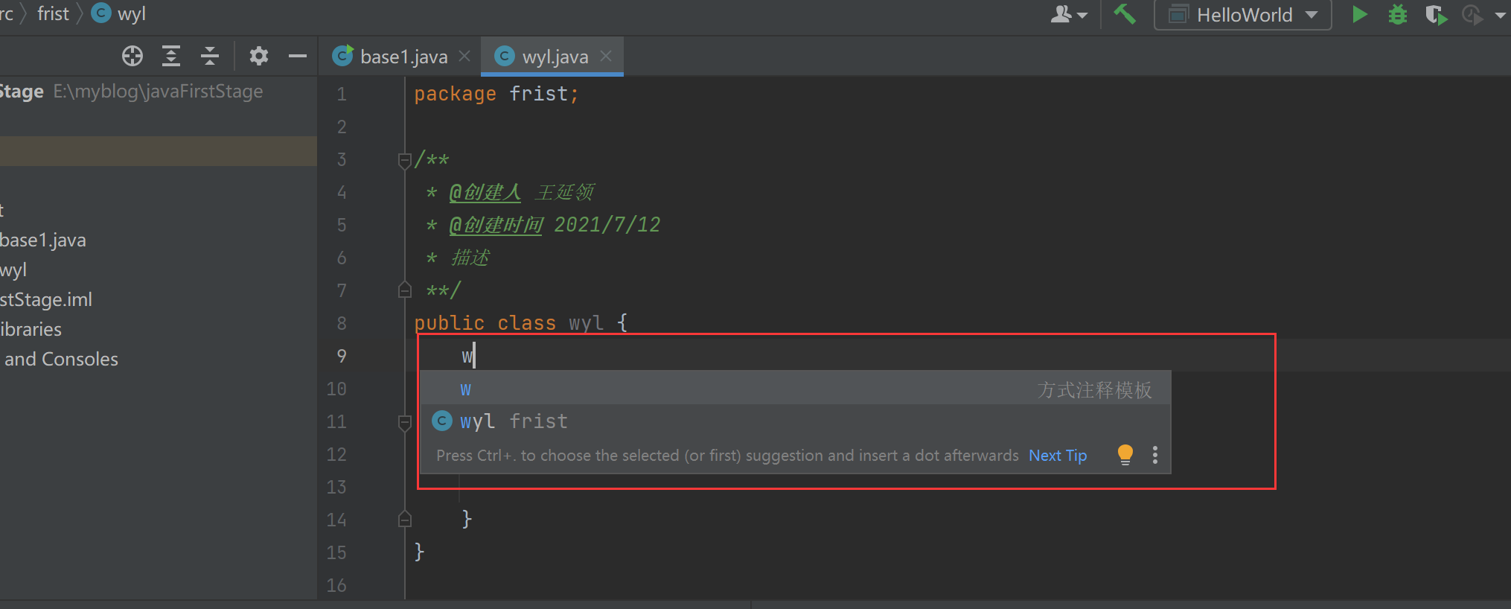Open the HelloWorld run configuration dropdown
The width and height of the screenshot is (1511, 609).
(x=1242, y=15)
